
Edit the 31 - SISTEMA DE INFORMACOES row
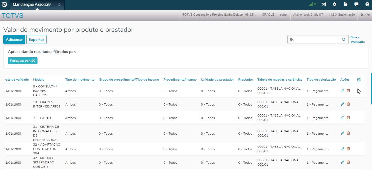pos(342,133)
